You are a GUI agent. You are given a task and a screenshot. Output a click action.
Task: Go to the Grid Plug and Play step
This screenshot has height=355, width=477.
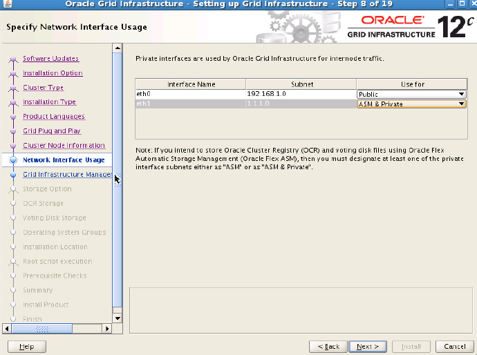click(x=52, y=131)
